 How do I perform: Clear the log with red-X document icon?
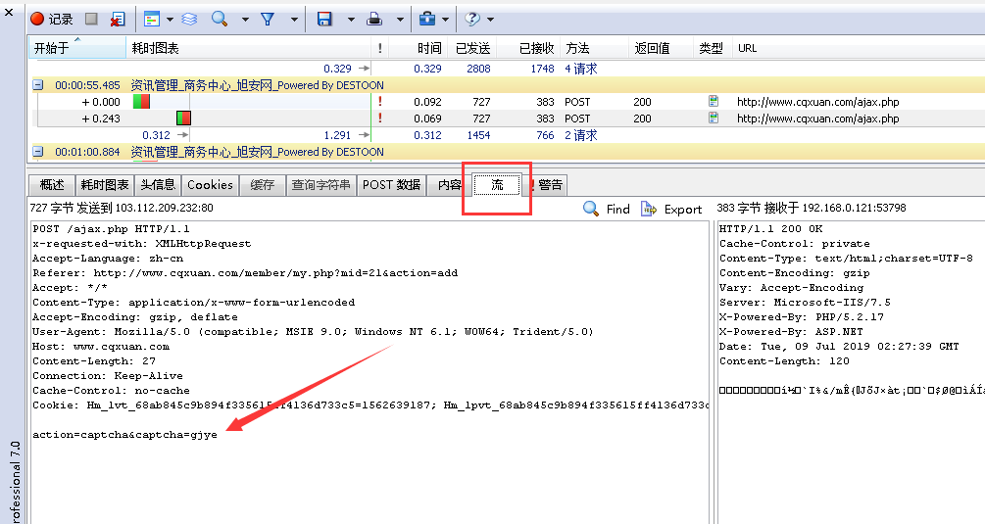click(117, 19)
